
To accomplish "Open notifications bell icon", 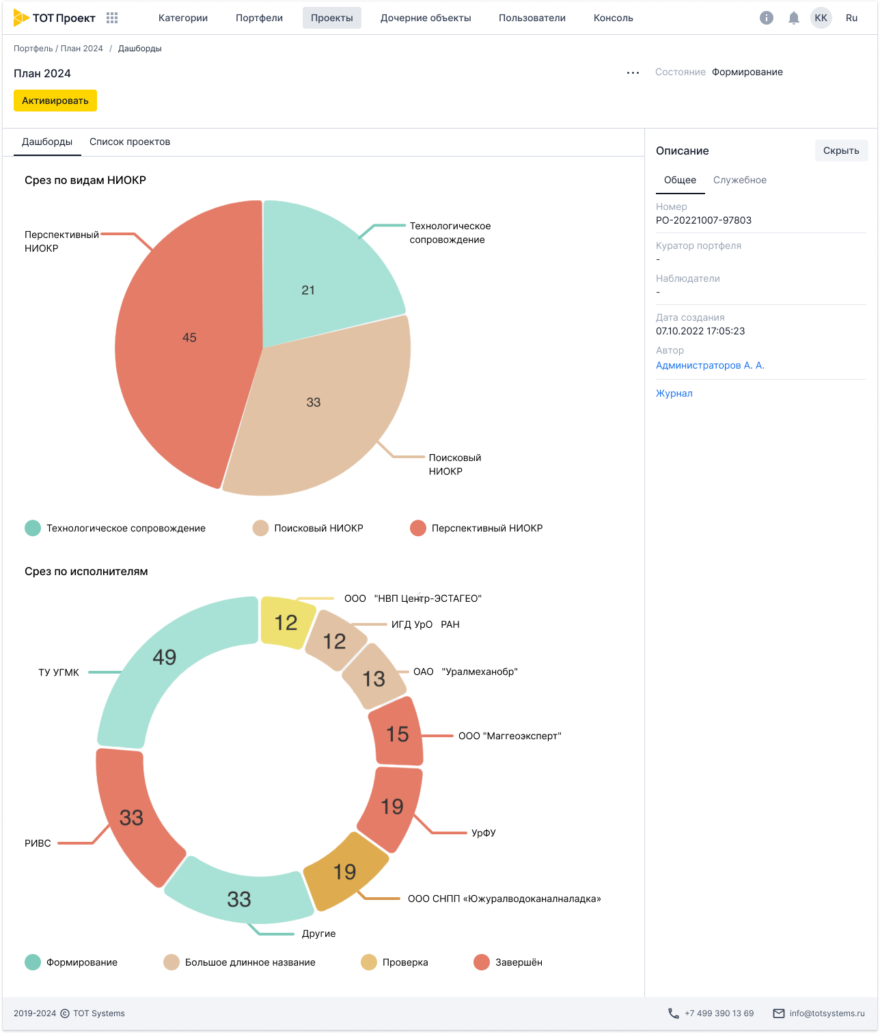I will (x=793, y=18).
